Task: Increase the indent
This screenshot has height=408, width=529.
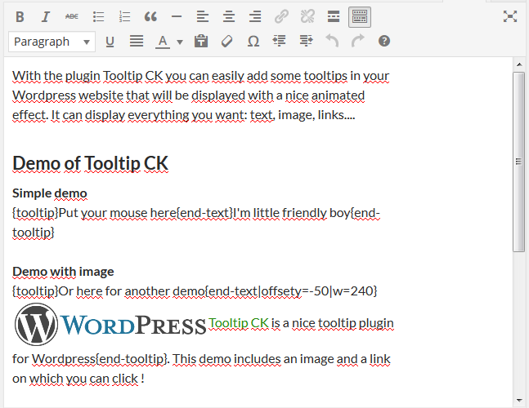Action: tap(306, 41)
